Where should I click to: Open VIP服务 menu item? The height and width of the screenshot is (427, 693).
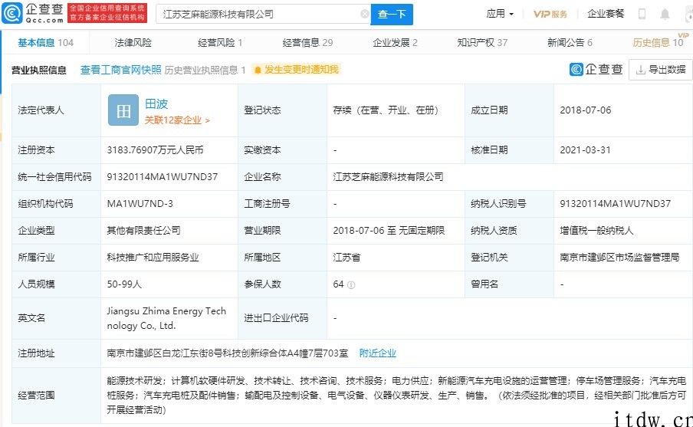click(x=550, y=14)
